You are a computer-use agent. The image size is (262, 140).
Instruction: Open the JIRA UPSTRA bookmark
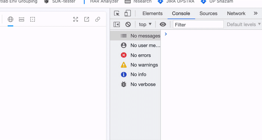pos(176,1)
